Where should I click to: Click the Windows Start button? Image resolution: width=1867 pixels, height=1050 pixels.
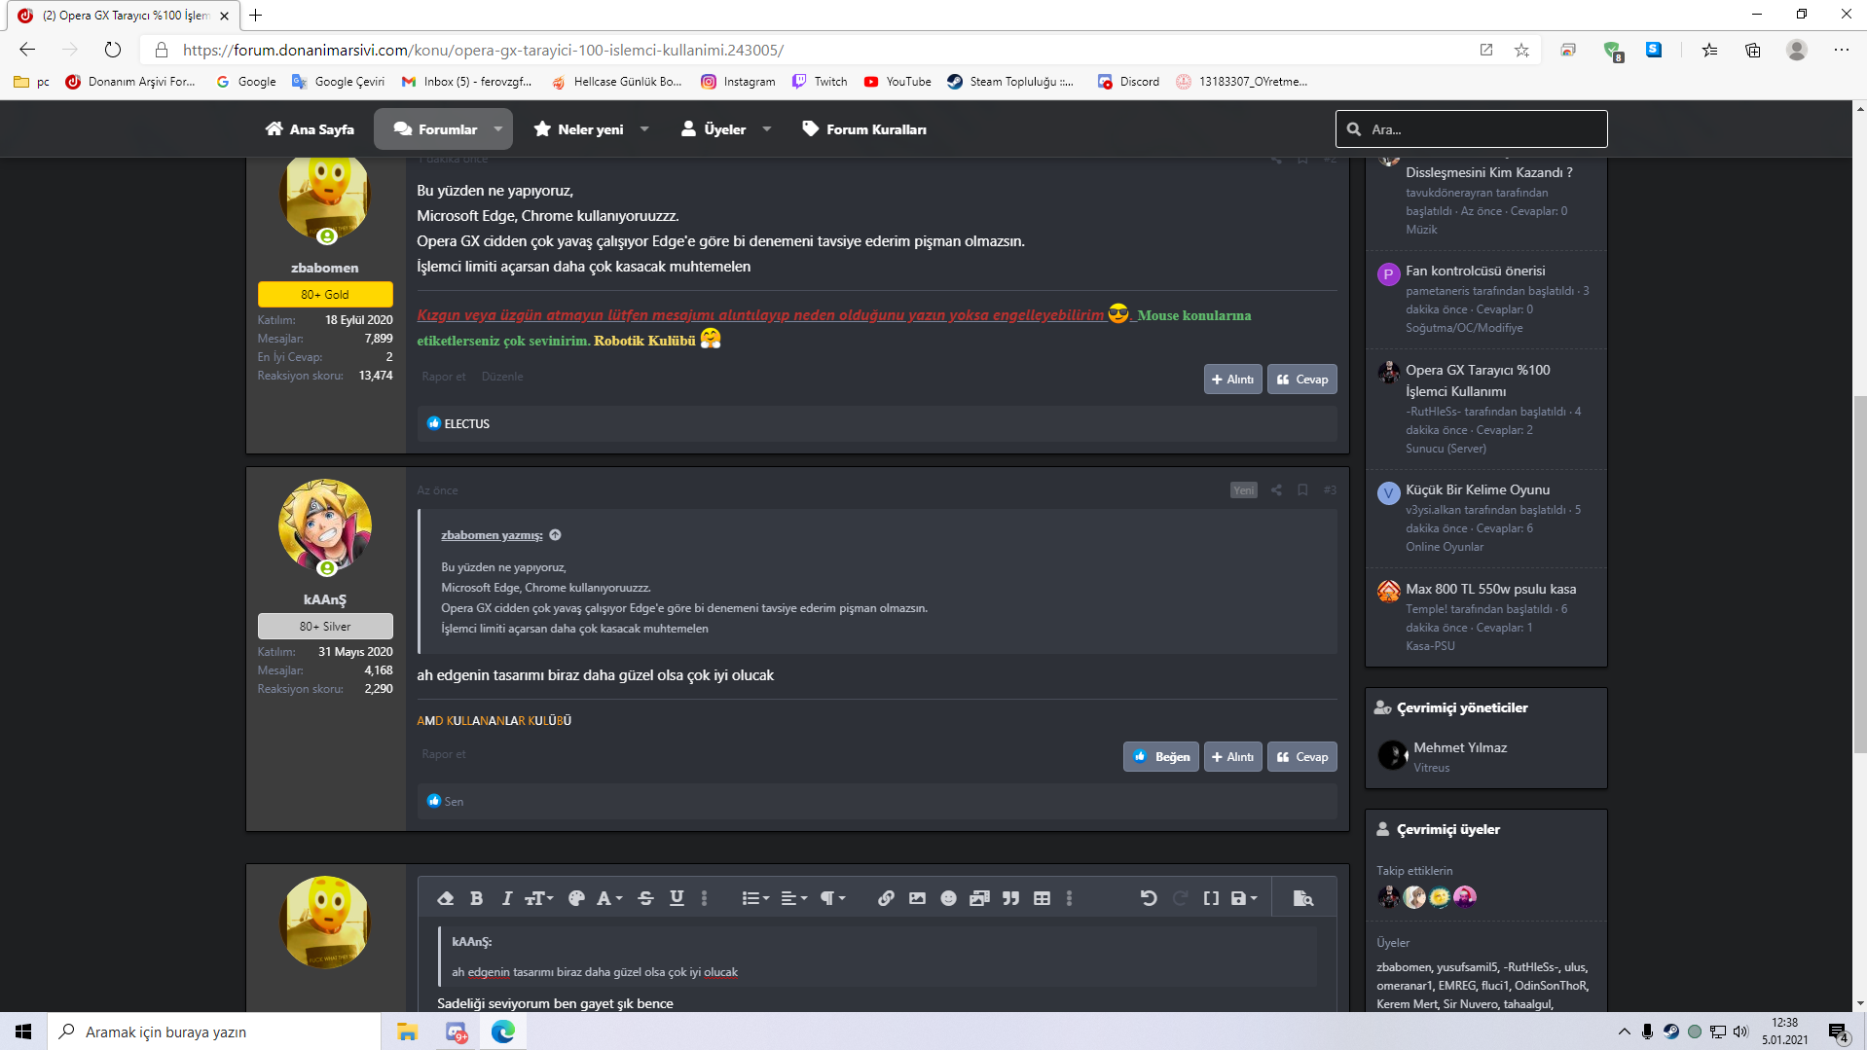(x=23, y=1032)
